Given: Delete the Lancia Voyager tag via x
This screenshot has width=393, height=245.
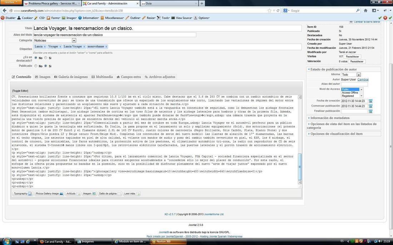Looking at the screenshot, I should (84, 47).
